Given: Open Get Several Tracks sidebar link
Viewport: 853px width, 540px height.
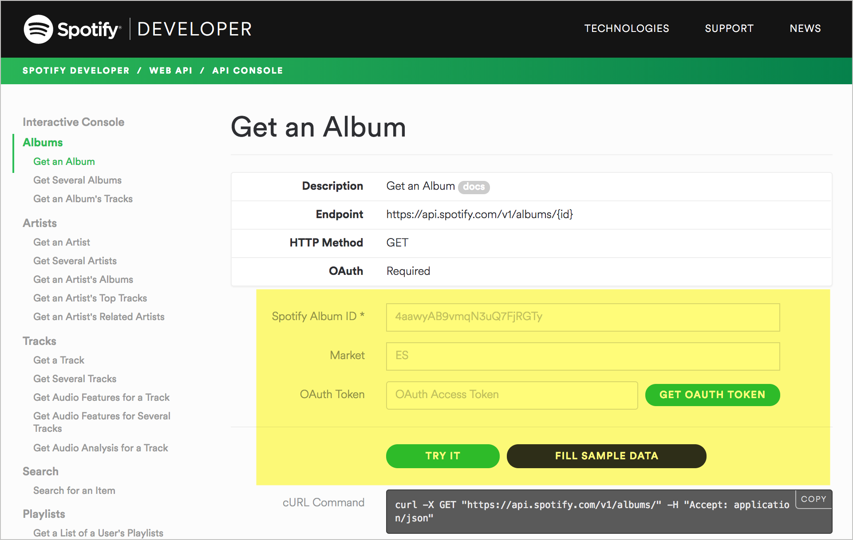Looking at the screenshot, I should pos(75,379).
